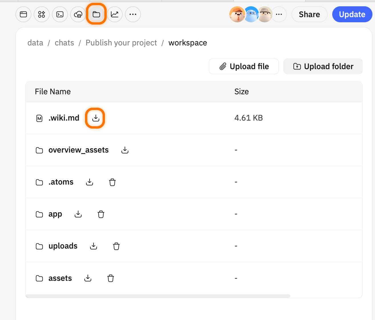The height and width of the screenshot is (320, 375).
Task: Open the cloud database icon
Action: [x=78, y=14]
